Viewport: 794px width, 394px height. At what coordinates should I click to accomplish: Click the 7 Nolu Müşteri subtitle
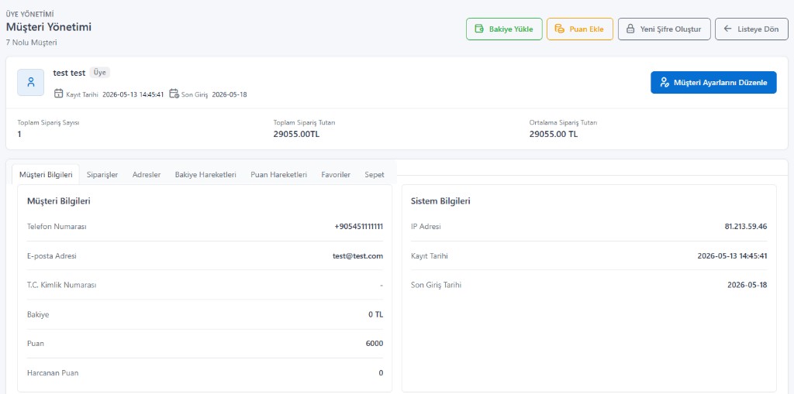click(31, 43)
